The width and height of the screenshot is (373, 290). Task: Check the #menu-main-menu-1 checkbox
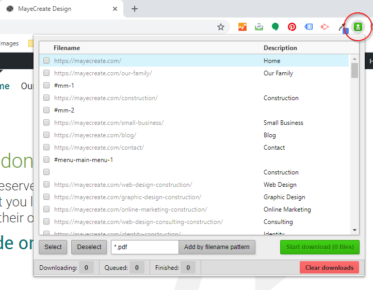[x=46, y=159]
